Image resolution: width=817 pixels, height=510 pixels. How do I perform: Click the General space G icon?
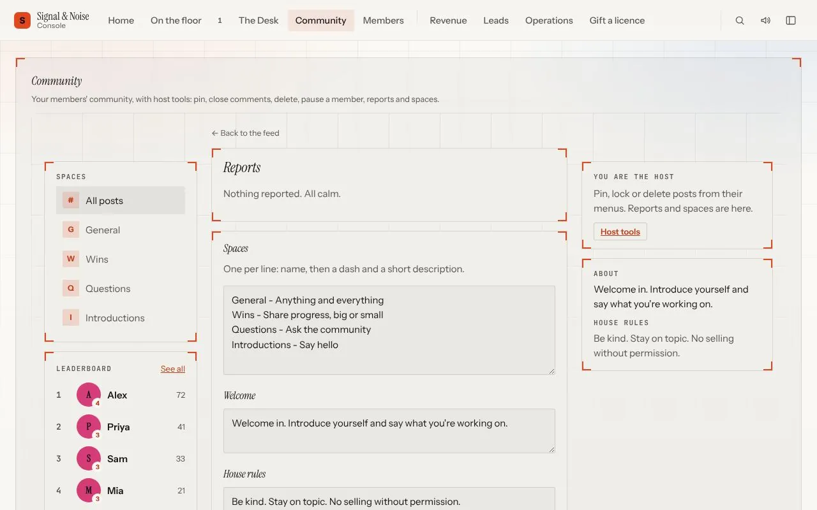[71, 229]
